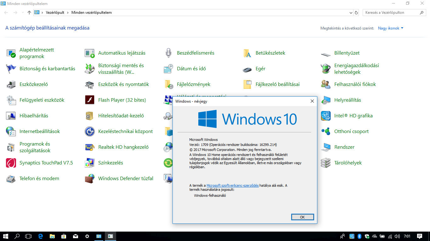430x241 pixels.
Task: Open Helyreállítás recovery item
Action: click(341, 100)
